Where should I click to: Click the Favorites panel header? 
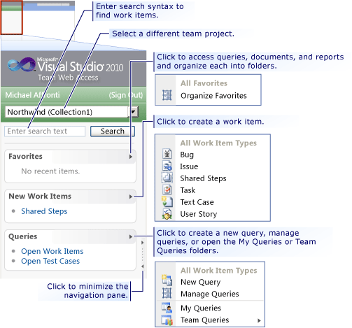(x=70, y=157)
